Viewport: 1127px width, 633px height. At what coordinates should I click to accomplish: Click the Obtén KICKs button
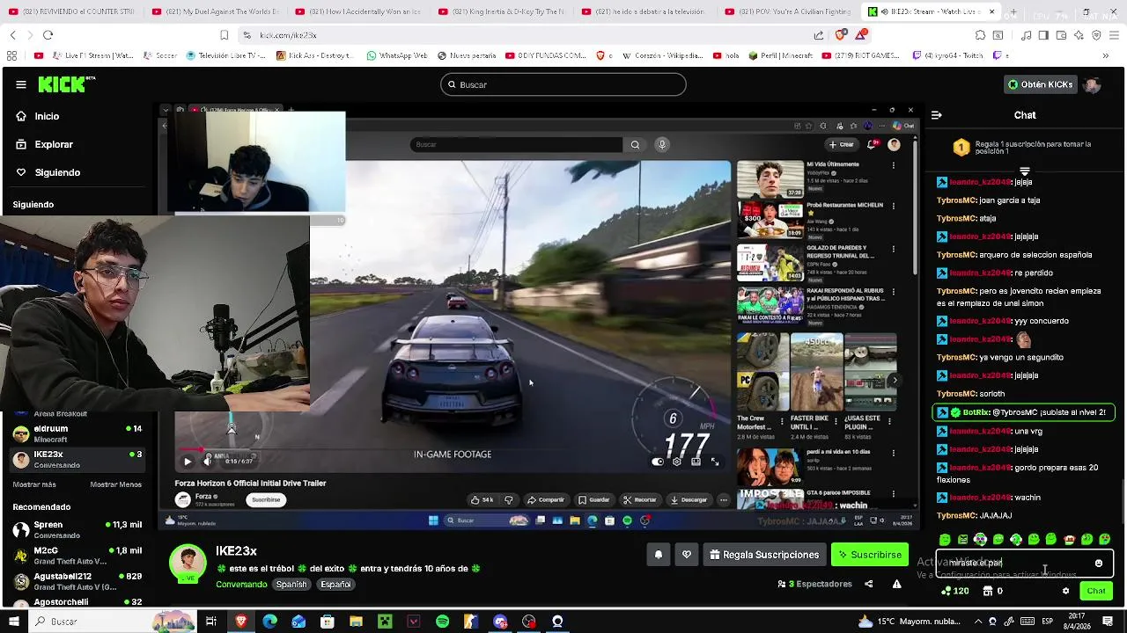point(1040,84)
